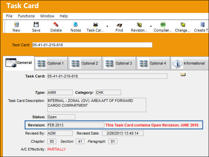209x157 pixels.
Task: Switch to the Informational tab
Action: tap(190, 63)
